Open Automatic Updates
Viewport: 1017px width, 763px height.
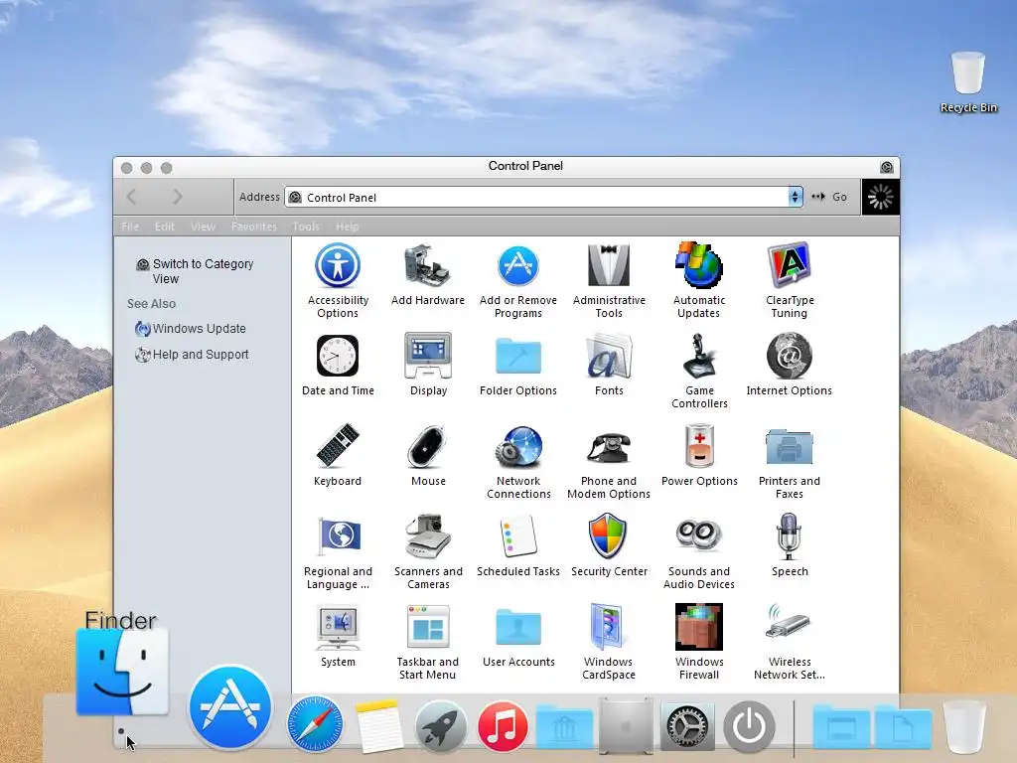click(x=699, y=279)
